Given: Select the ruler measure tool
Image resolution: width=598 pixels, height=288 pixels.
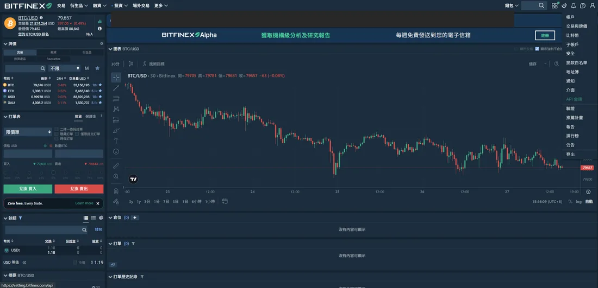Looking at the screenshot, I should pos(116,166).
